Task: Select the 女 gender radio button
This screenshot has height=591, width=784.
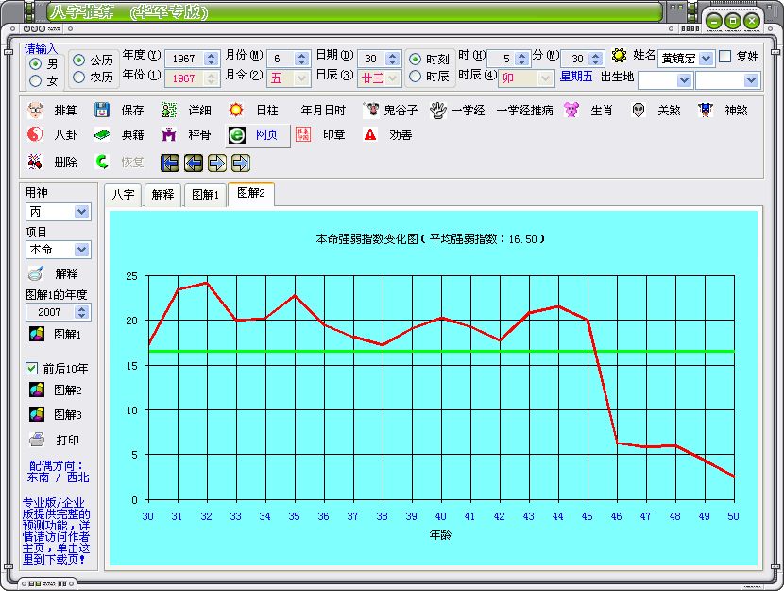Action: (36, 80)
